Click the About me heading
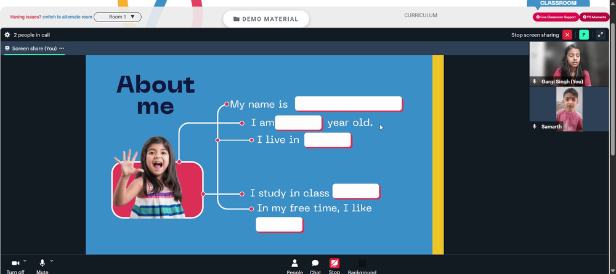The image size is (616, 274). 156,95
